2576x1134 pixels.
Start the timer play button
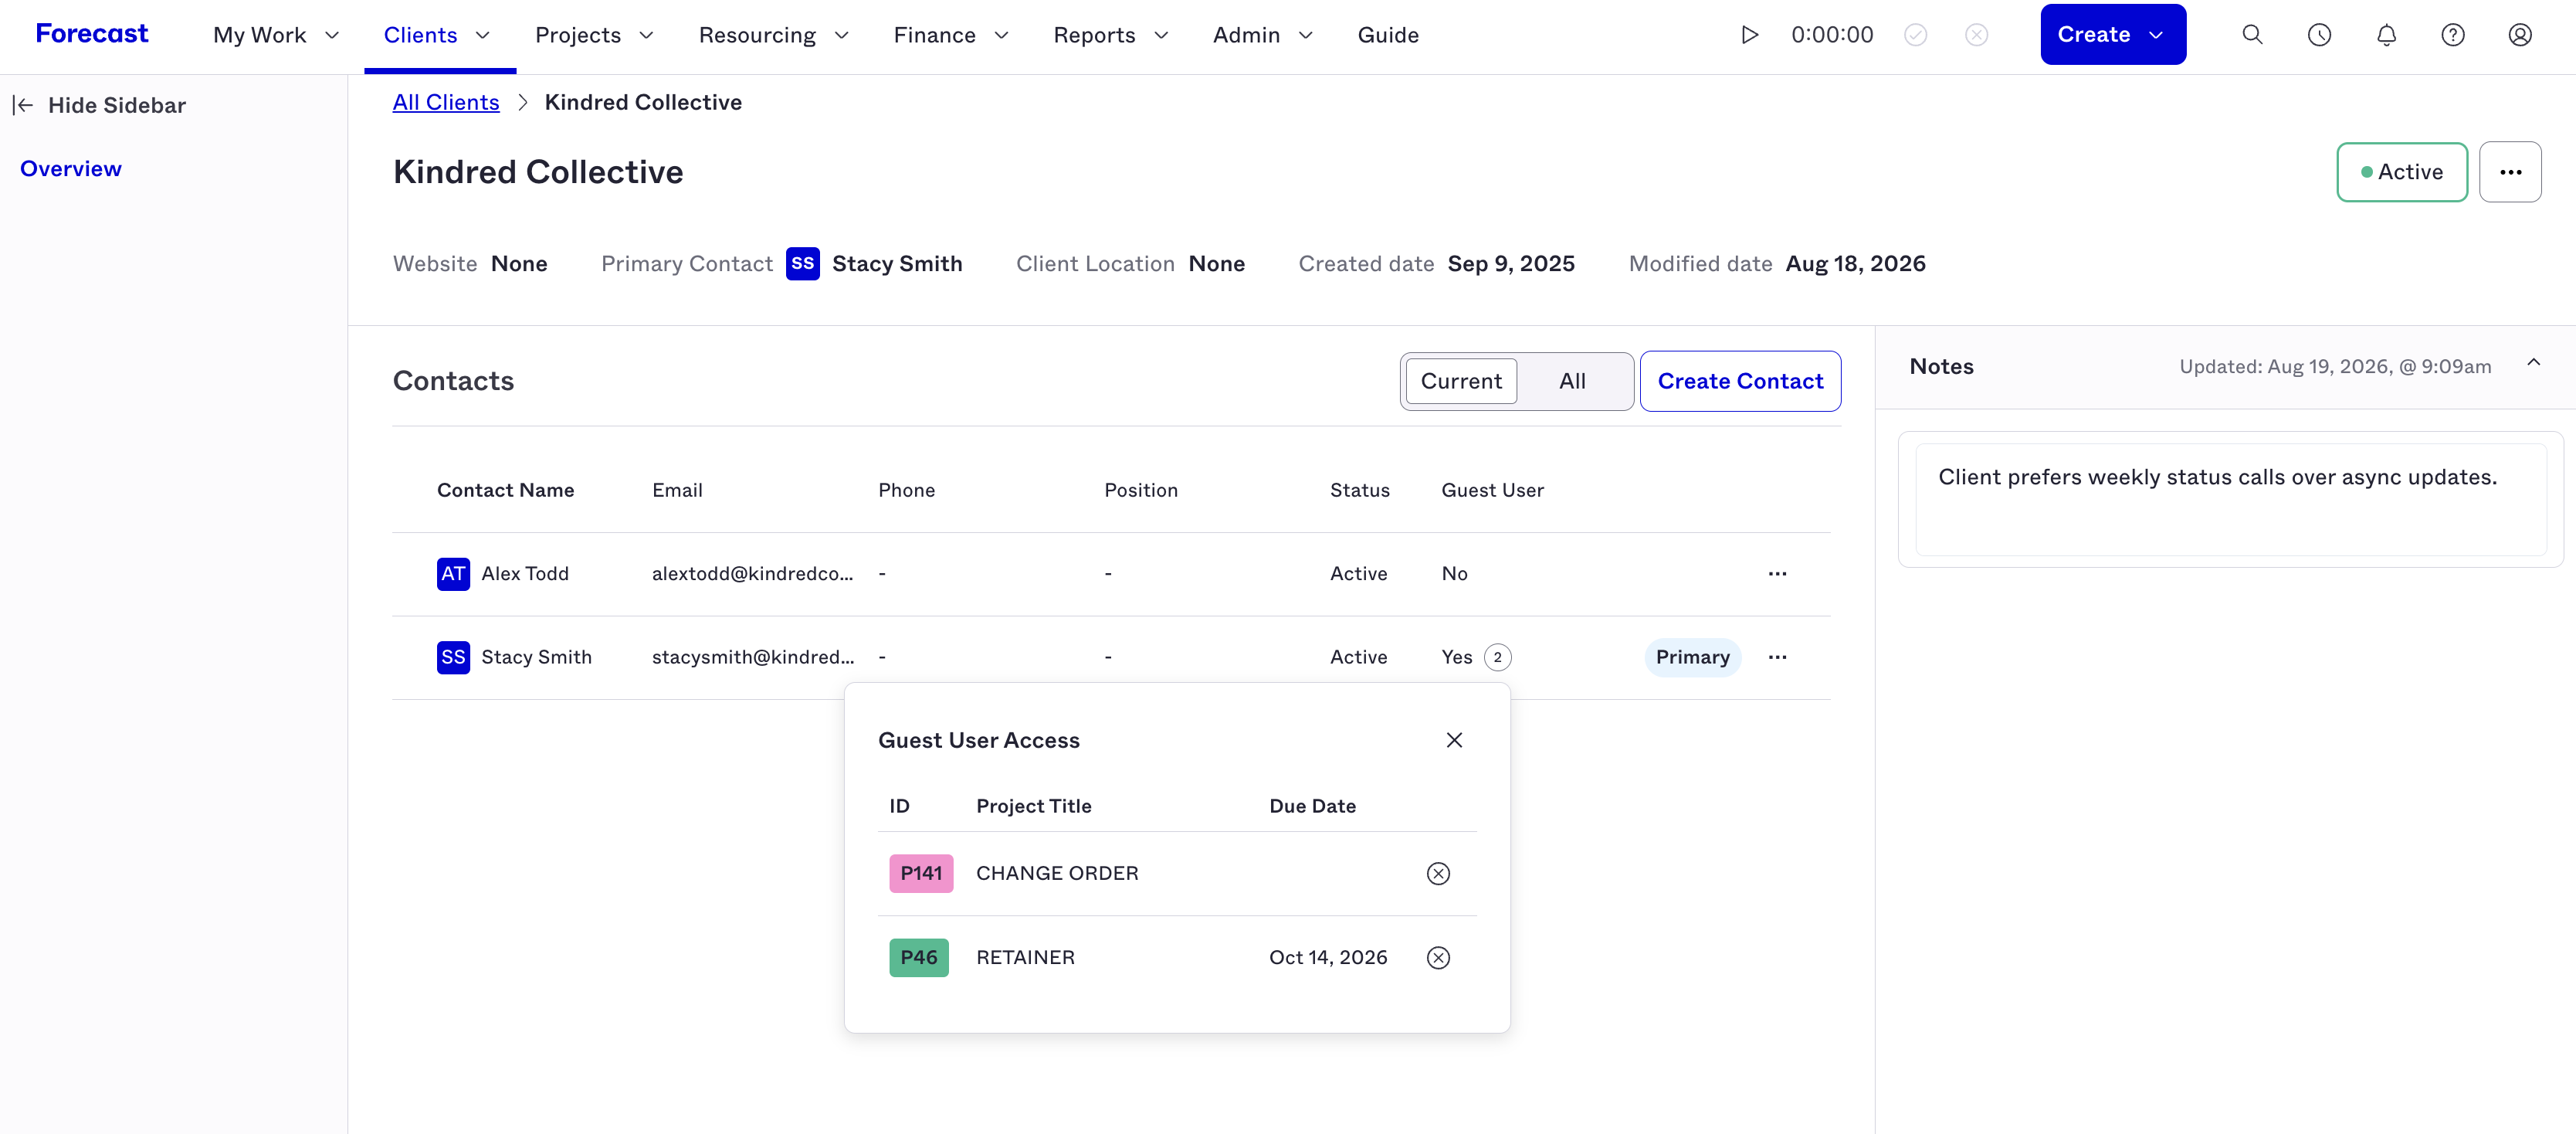pyautogui.click(x=1749, y=35)
